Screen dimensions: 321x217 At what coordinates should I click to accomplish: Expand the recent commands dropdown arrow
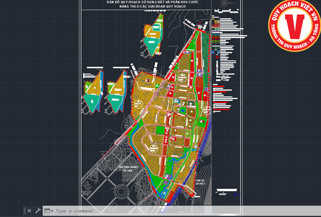tap(52, 211)
